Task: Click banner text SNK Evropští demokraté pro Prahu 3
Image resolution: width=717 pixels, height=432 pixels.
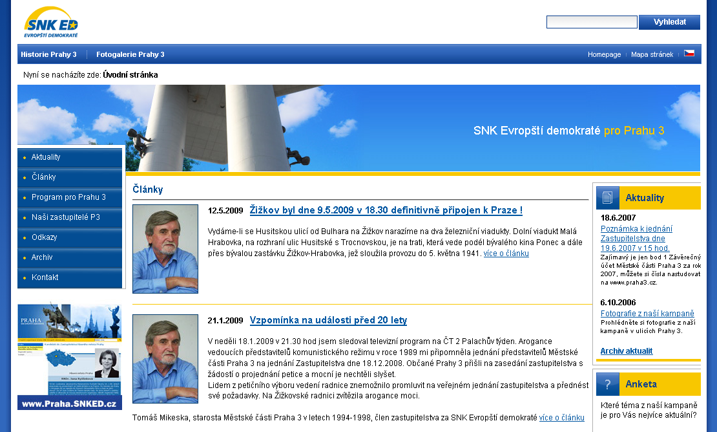Action: (x=569, y=131)
